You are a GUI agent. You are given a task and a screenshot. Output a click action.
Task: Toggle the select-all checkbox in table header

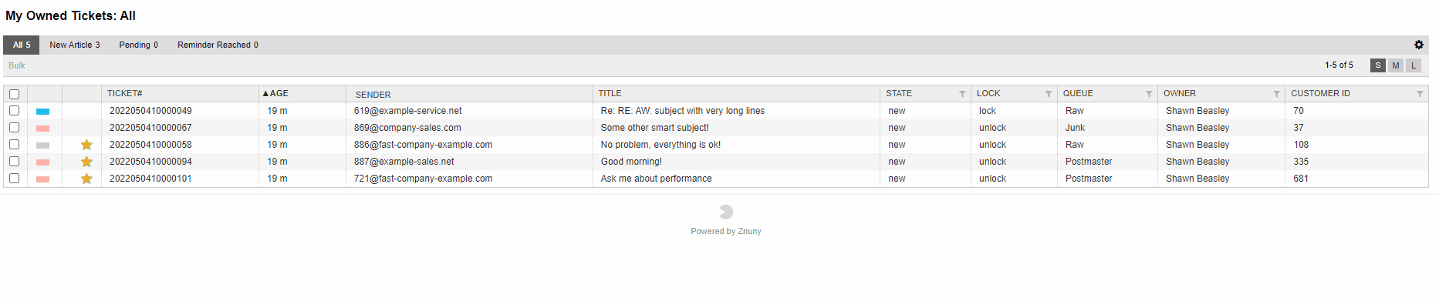pyautogui.click(x=14, y=94)
